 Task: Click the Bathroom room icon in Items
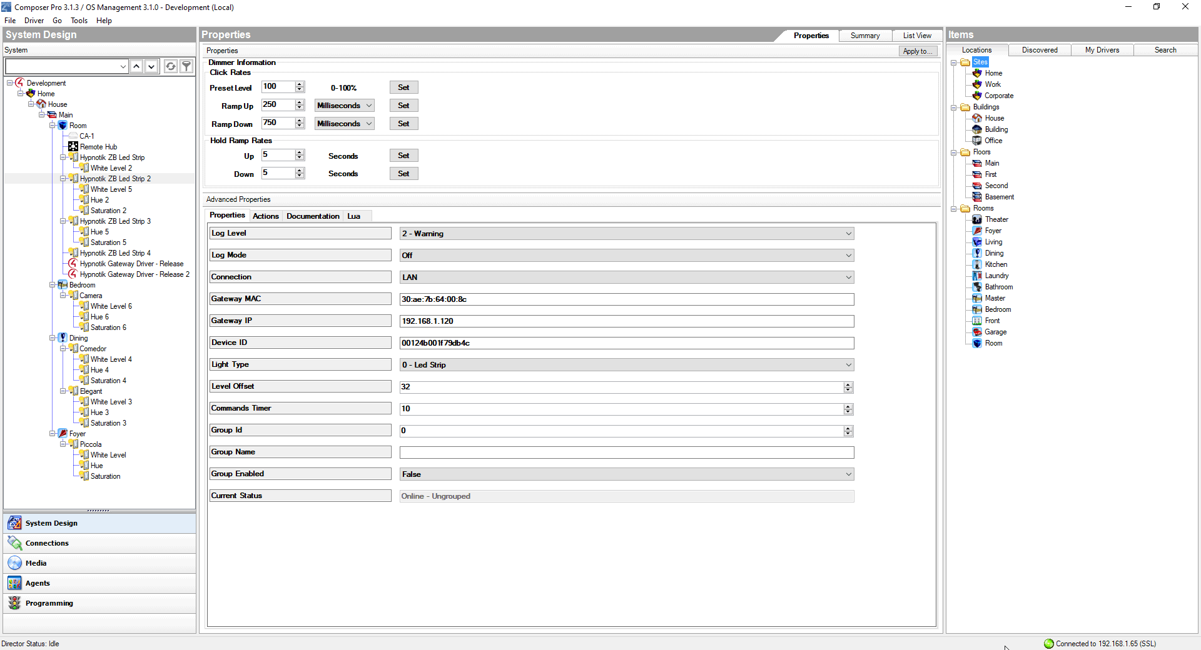click(977, 287)
